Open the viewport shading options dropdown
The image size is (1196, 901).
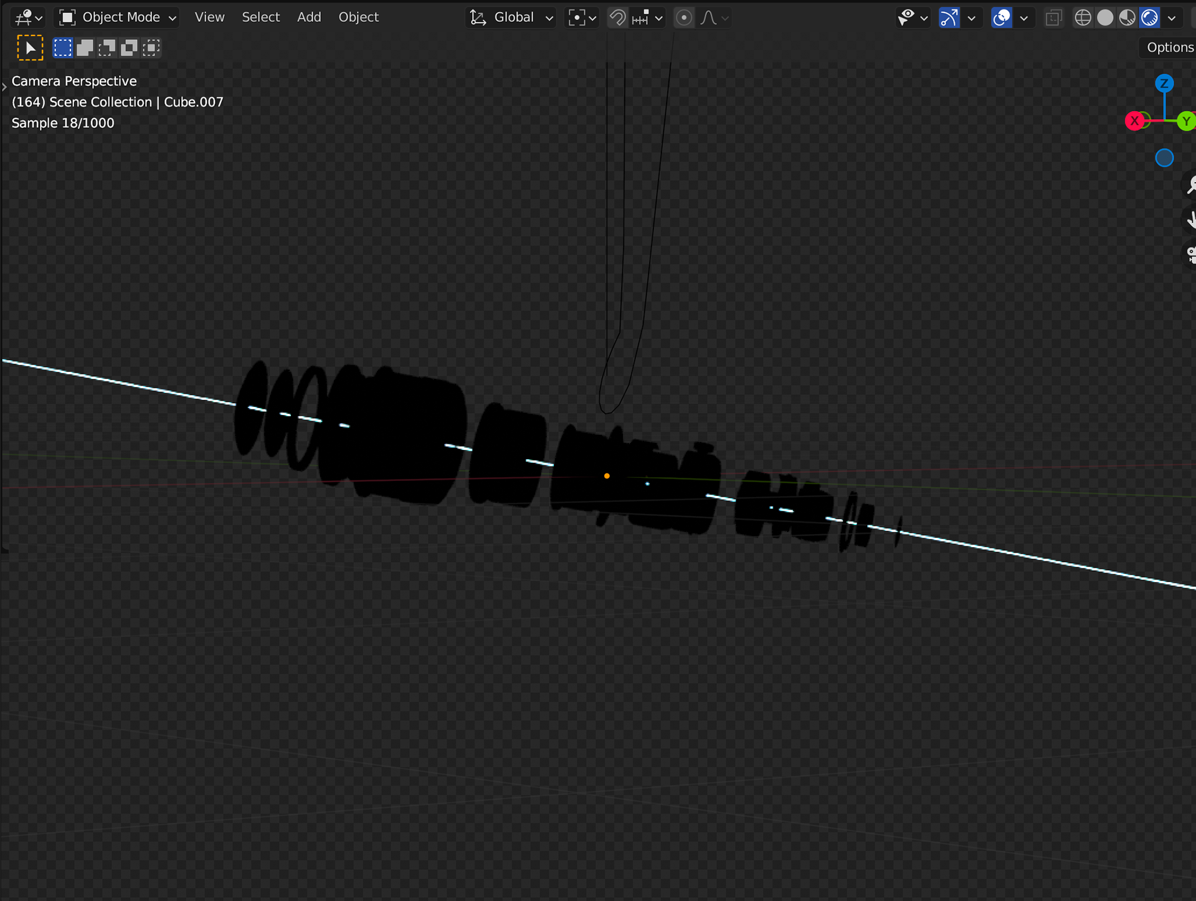point(1172,17)
